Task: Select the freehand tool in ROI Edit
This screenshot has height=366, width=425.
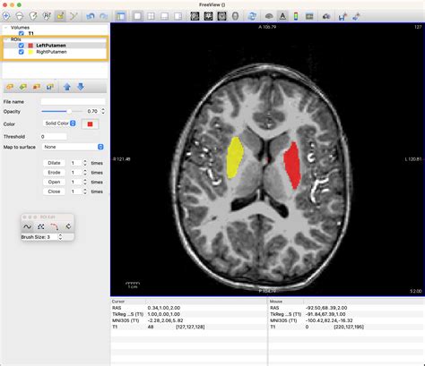Action: 27,226
